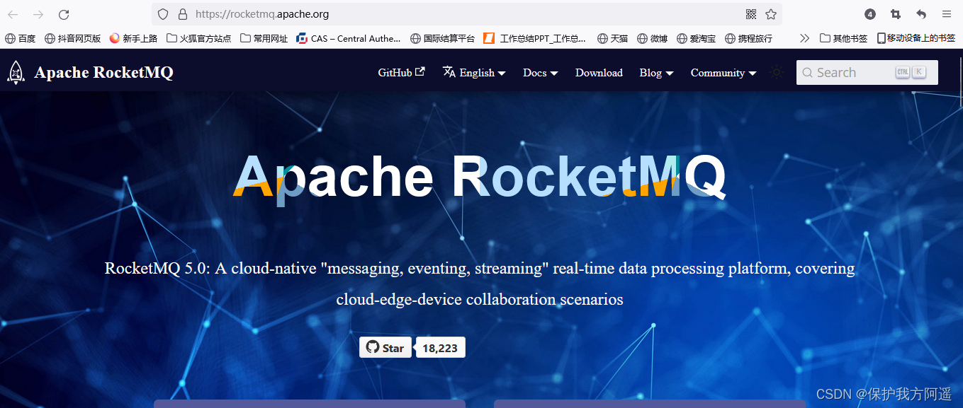Click the undo arrow toolbar icon
This screenshot has height=408, width=963.
921,14
